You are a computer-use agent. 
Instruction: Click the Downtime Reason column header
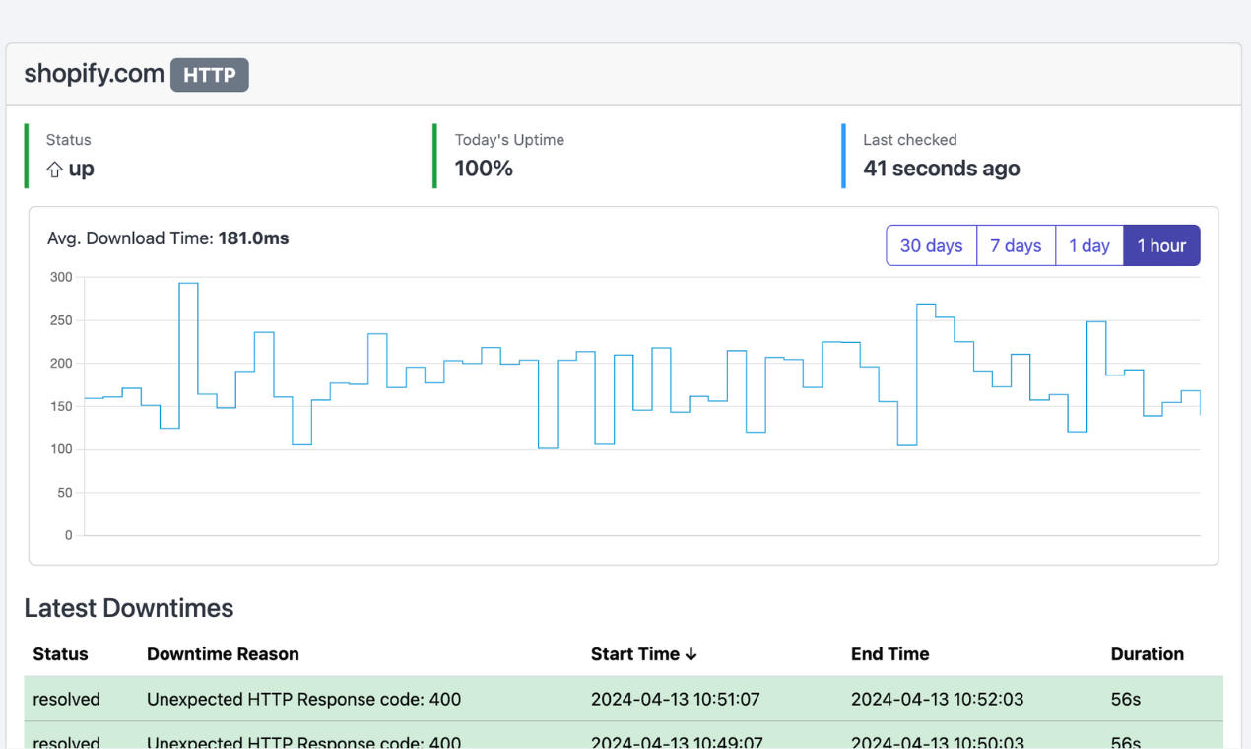tap(223, 654)
